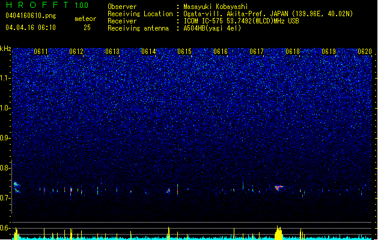This screenshot has width=378, height=240.
Task: Click the 0616 time marker
Action: point(221,52)
